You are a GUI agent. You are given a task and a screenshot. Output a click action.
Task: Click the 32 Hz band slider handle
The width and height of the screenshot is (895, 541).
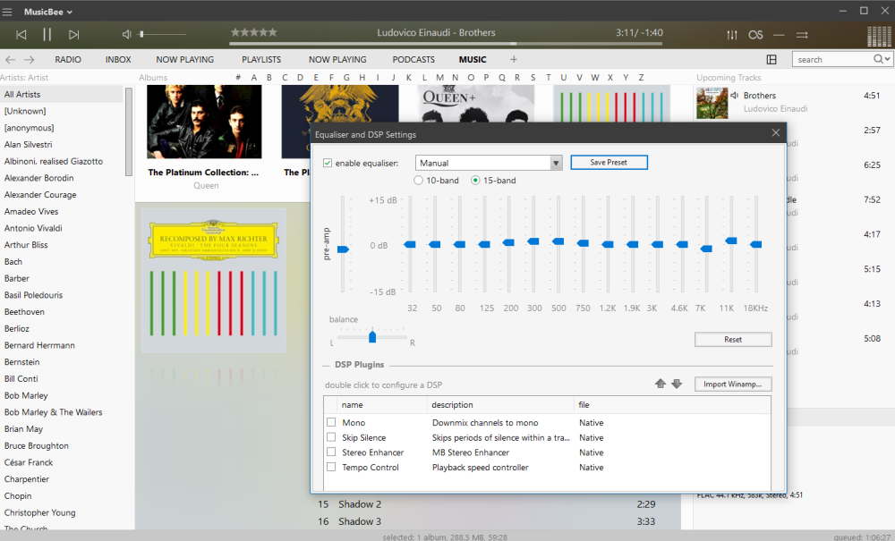point(410,244)
